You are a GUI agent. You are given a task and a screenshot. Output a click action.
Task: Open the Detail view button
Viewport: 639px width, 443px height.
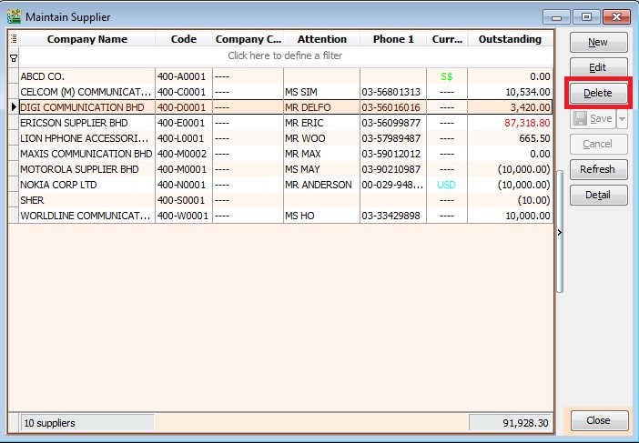tap(597, 195)
